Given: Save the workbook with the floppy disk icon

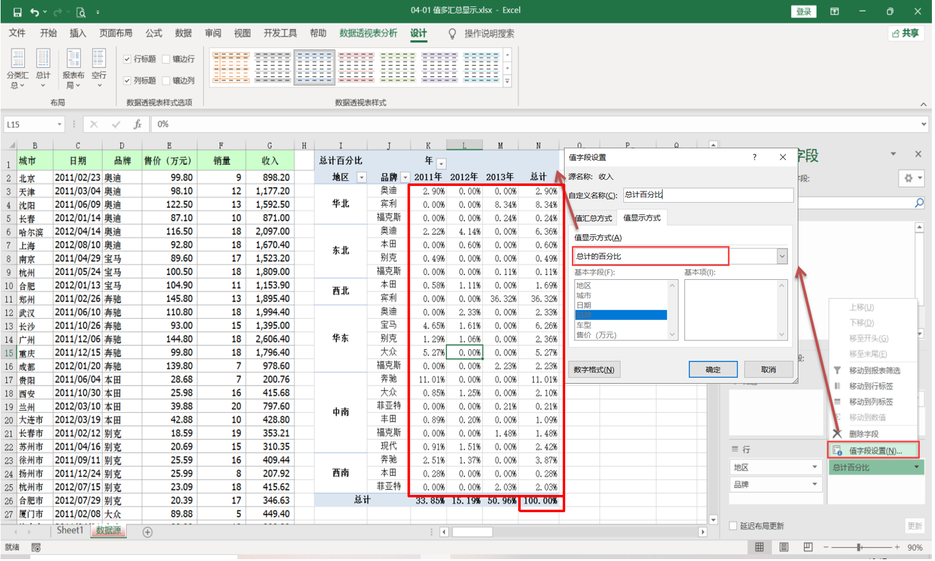Looking at the screenshot, I should tap(17, 12).
